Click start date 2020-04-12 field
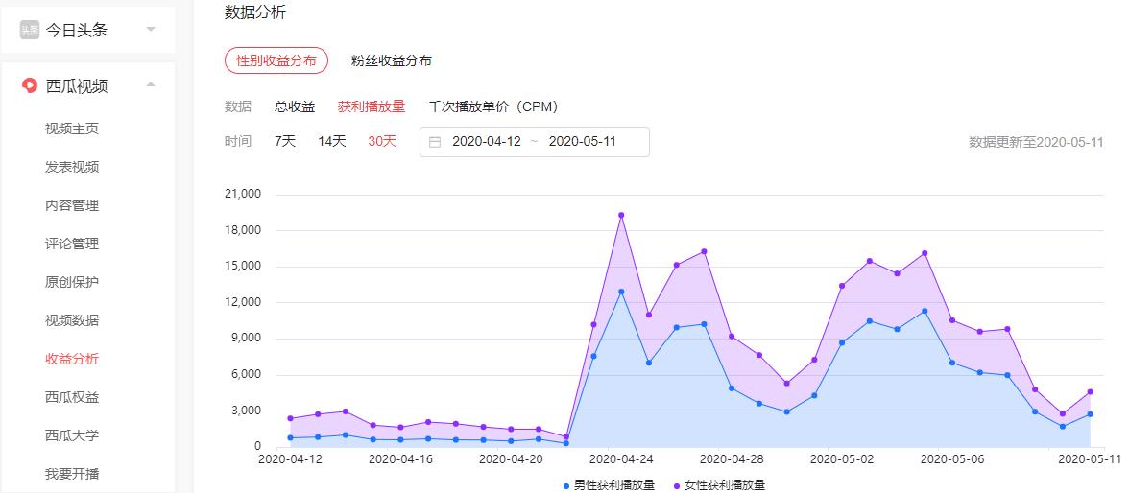The image size is (1129, 493). click(x=487, y=142)
